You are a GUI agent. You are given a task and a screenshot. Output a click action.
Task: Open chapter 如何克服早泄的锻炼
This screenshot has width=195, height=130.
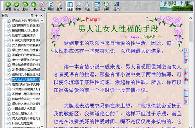pos(26,26)
